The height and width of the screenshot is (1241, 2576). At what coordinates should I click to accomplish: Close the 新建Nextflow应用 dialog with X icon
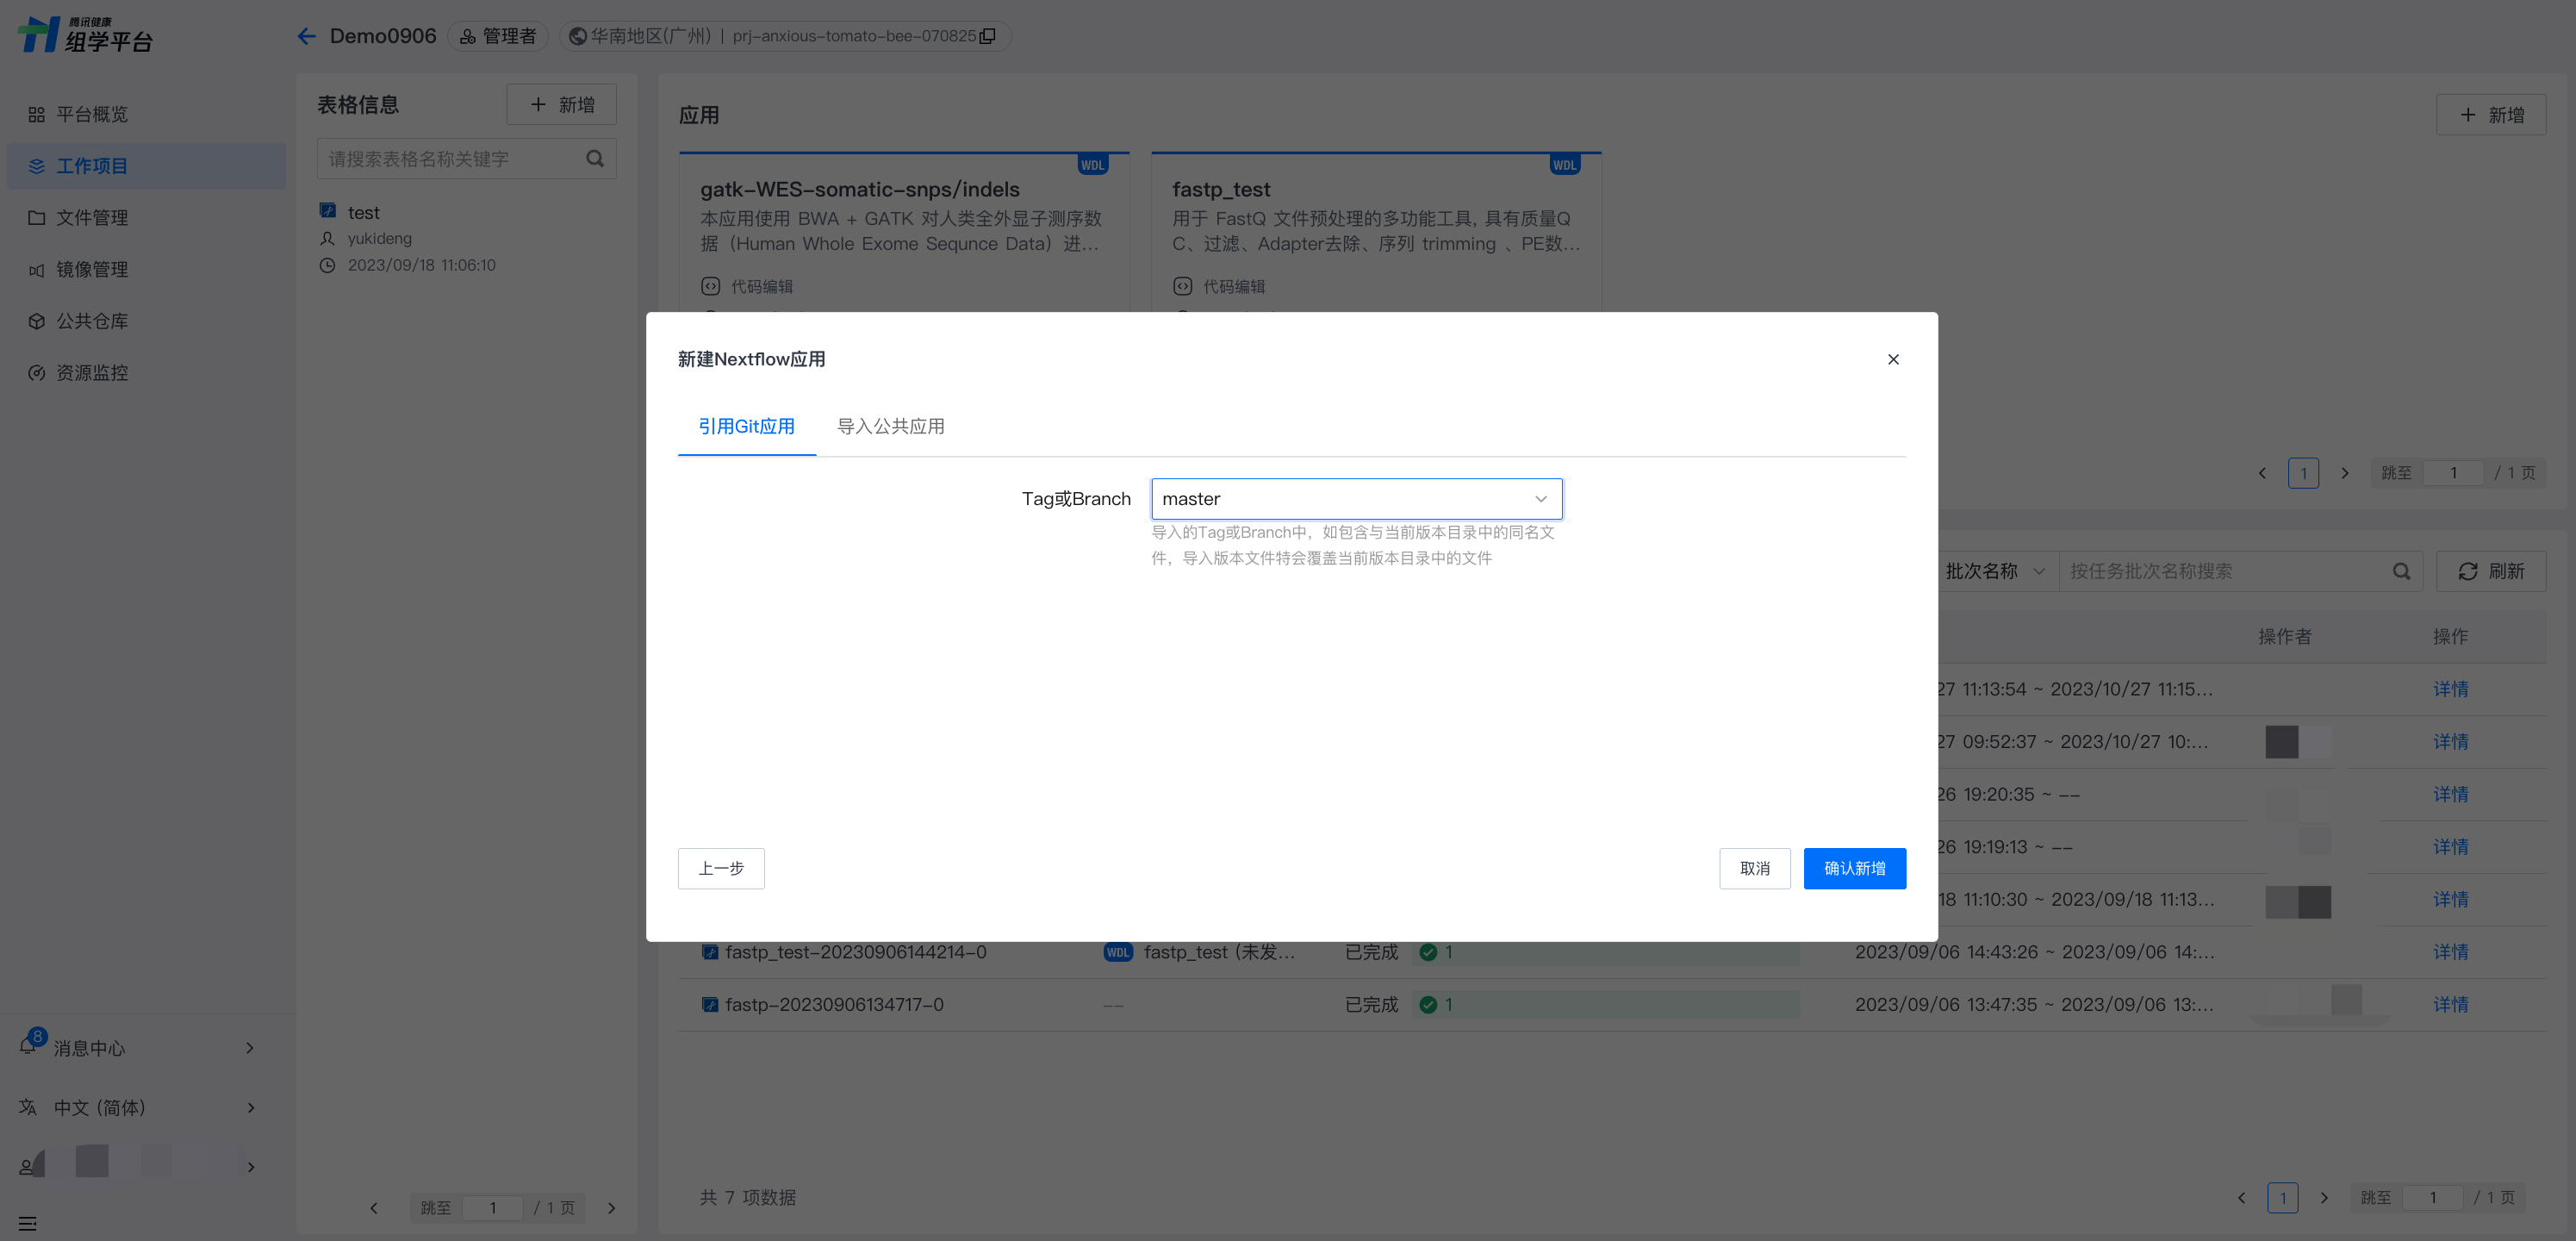pyautogui.click(x=1892, y=359)
